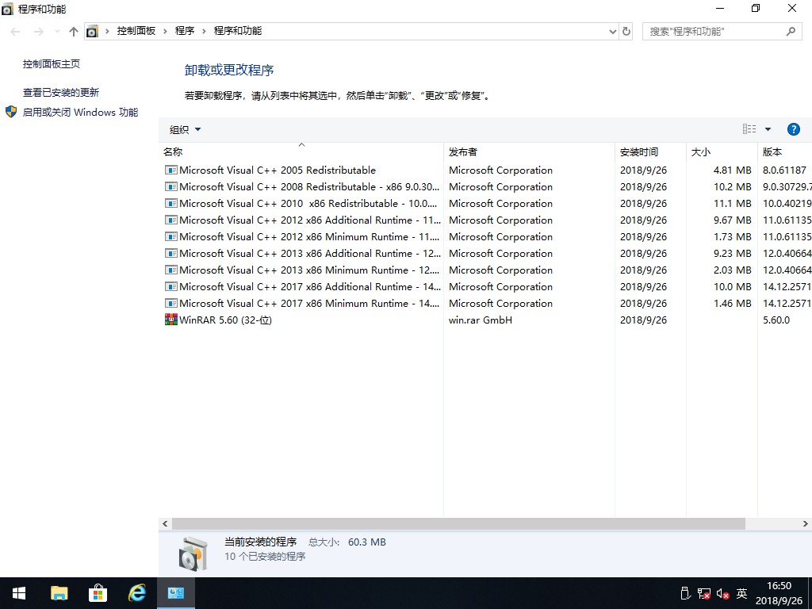This screenshot has height=609, width=812.
Task: Click the Windows features shield icon
Action: (11, 112)
